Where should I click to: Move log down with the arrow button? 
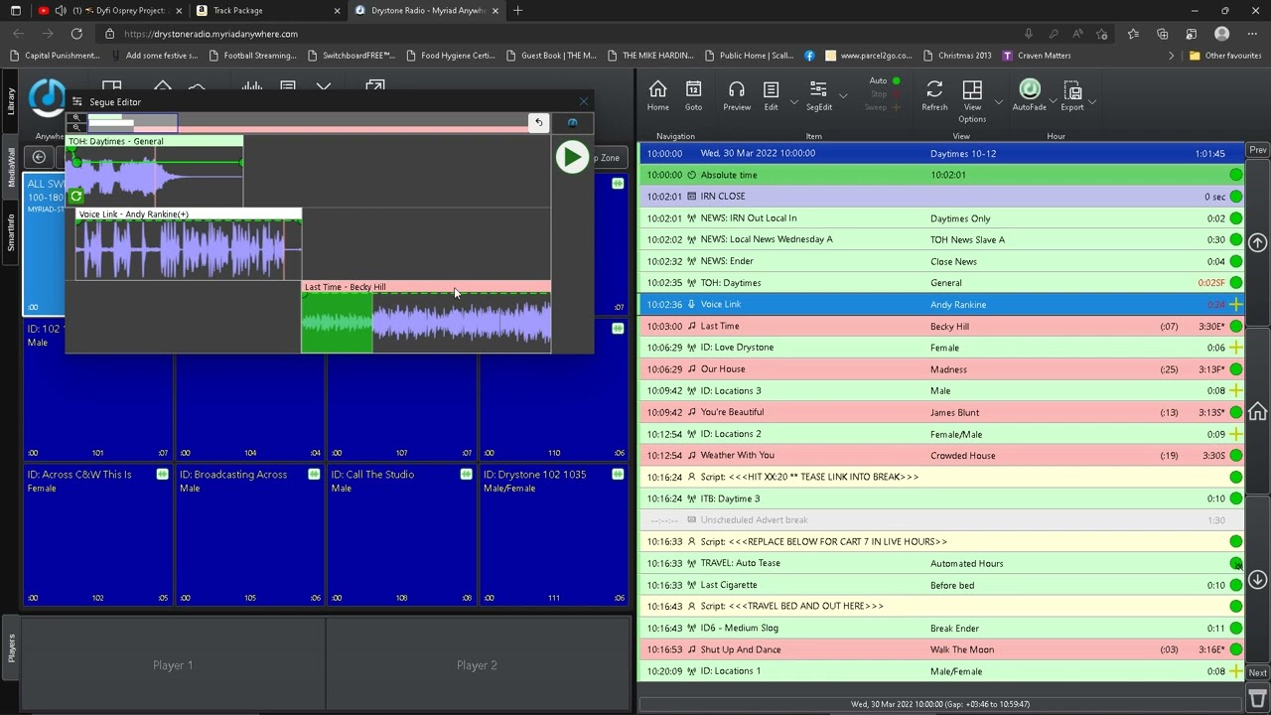point(1257,579)
